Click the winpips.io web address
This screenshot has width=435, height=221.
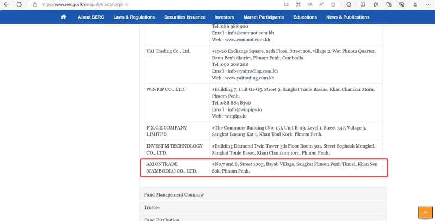235,116
